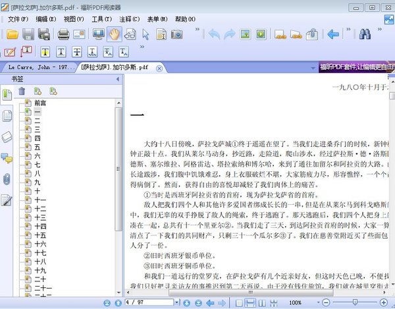Open the Comments panel in the sidebar
The height and width of the screenshot is (309, 395).
7,158
